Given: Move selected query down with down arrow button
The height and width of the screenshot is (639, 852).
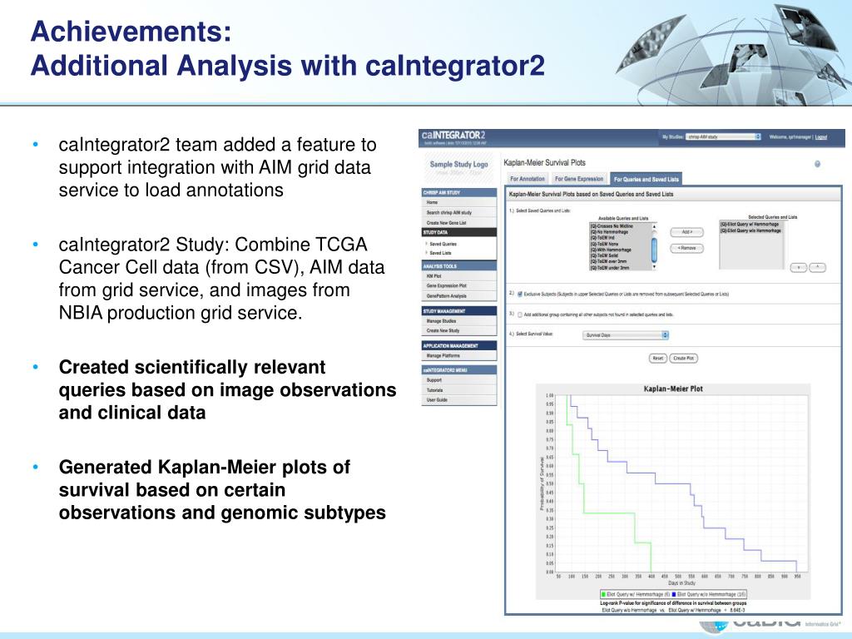Looking at the screenshot, I should click(x=798, y=267).
